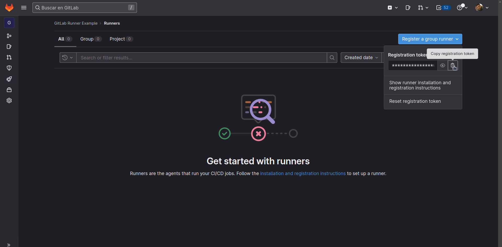Click Register a group runner button

pos(430,39)
